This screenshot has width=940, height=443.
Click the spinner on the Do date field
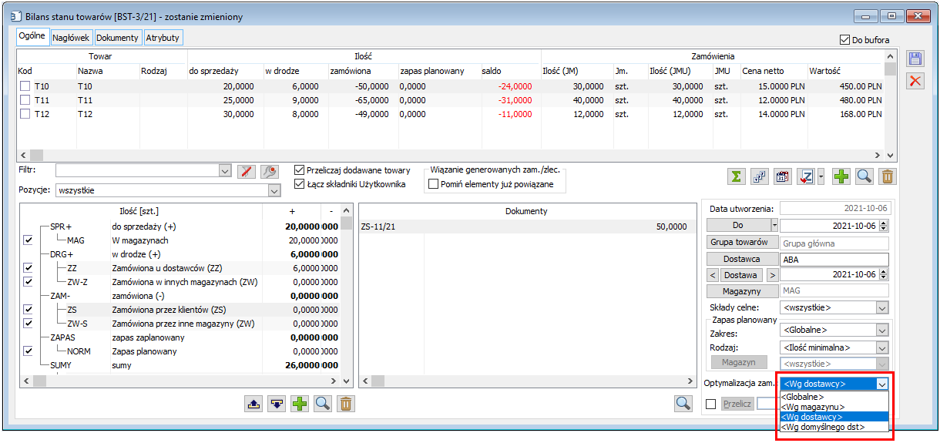coord(883,225)
